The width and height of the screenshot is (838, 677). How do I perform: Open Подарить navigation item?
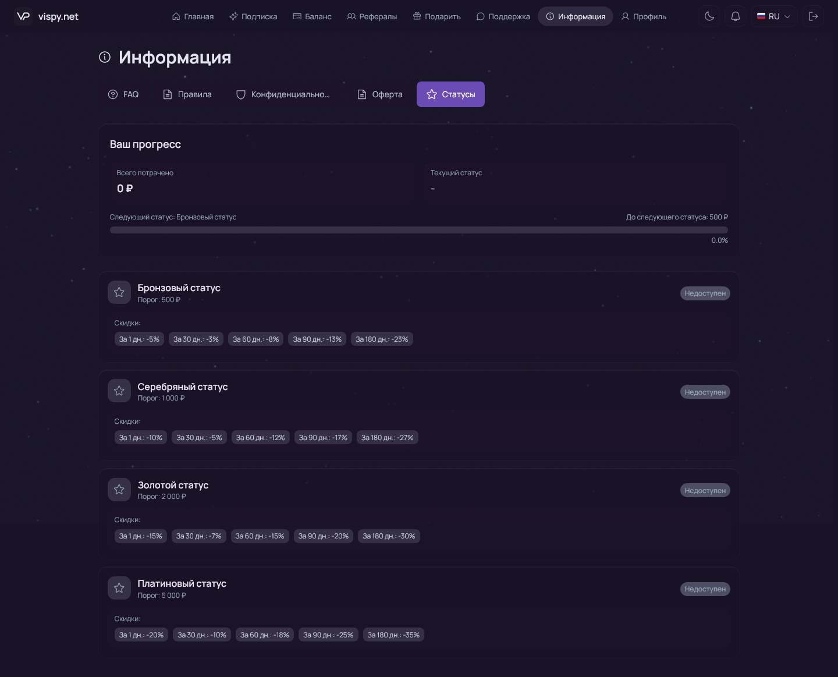[x=437, y=16]
